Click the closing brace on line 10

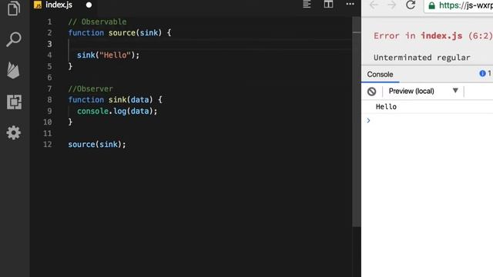tap(70, 122)
